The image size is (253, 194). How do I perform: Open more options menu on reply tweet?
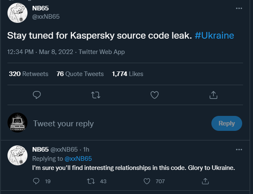[239, 150]
